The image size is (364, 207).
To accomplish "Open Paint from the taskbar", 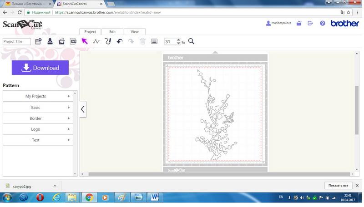I will pos(121,197).
